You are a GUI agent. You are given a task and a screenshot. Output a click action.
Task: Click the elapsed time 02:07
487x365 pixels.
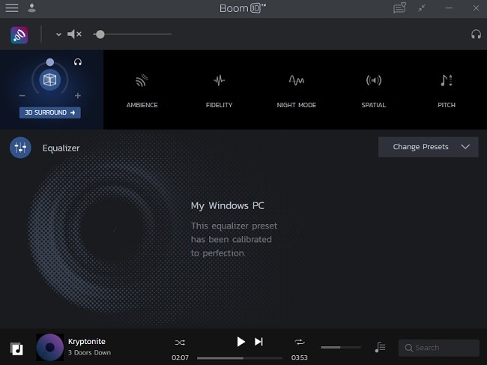point(180,358)
